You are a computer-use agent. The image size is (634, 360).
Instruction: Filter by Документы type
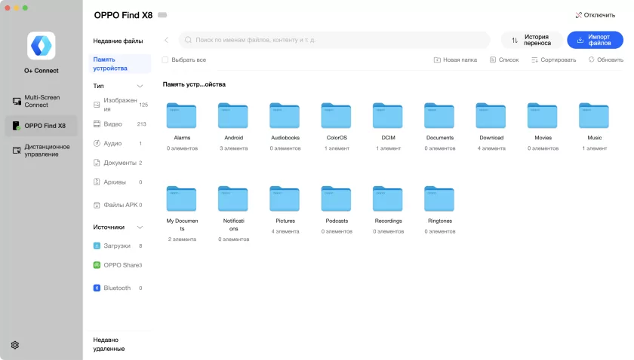coord(118,163)
